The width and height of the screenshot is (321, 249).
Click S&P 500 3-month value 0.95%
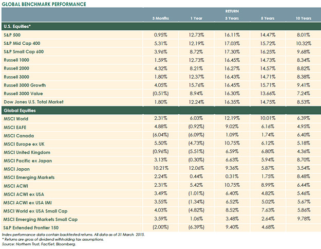click(x=160, y=35)
